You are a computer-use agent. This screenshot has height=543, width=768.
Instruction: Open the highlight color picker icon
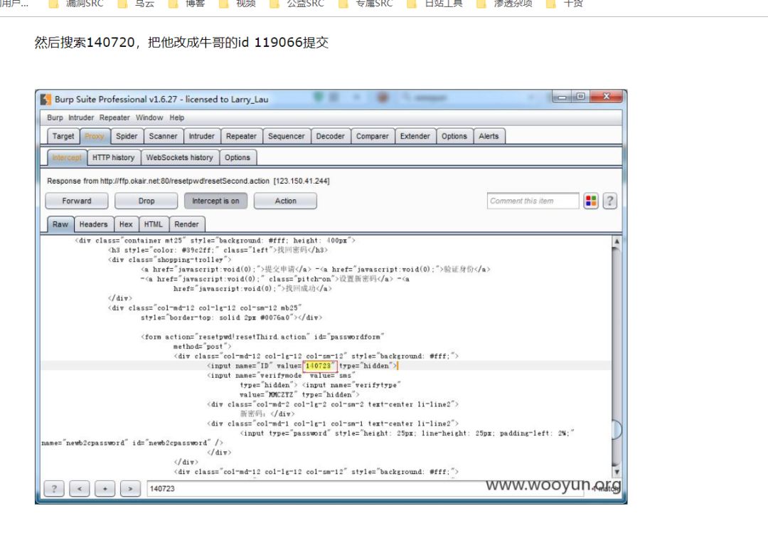tap(591, 201)
